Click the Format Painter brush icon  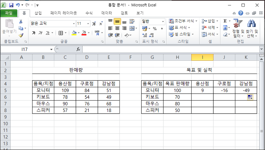pyautogui.click(x=21, y=35)
